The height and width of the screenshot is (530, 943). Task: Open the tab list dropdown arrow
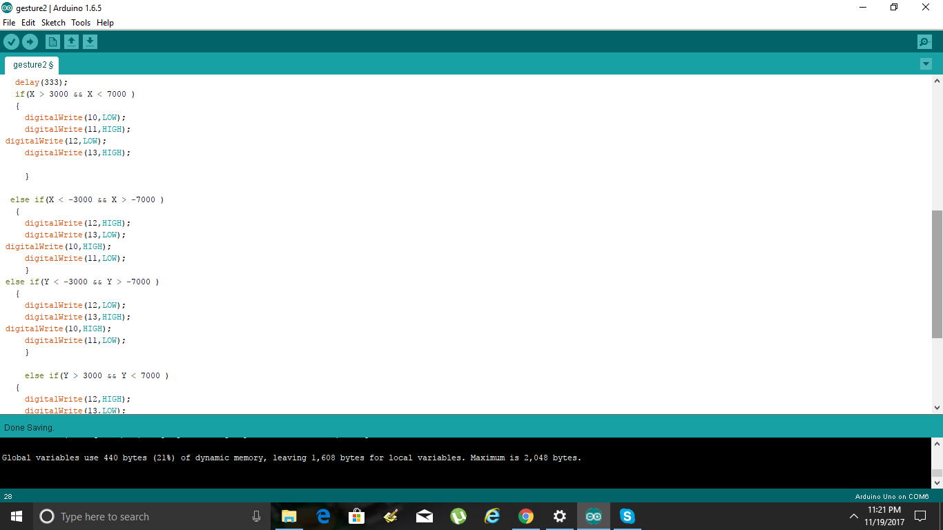(x=926, y=63)
